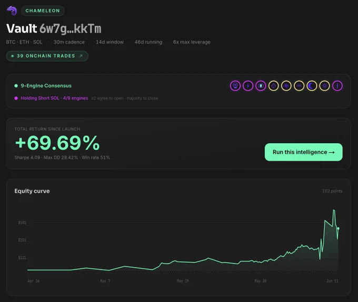Click the purple chameleon logo icon
The height and width of the screenshot is (302, 358).
(12, 11)
